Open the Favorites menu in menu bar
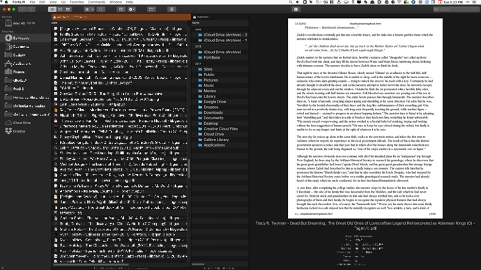This screenshot has height=270, width=481. point(77,2)
